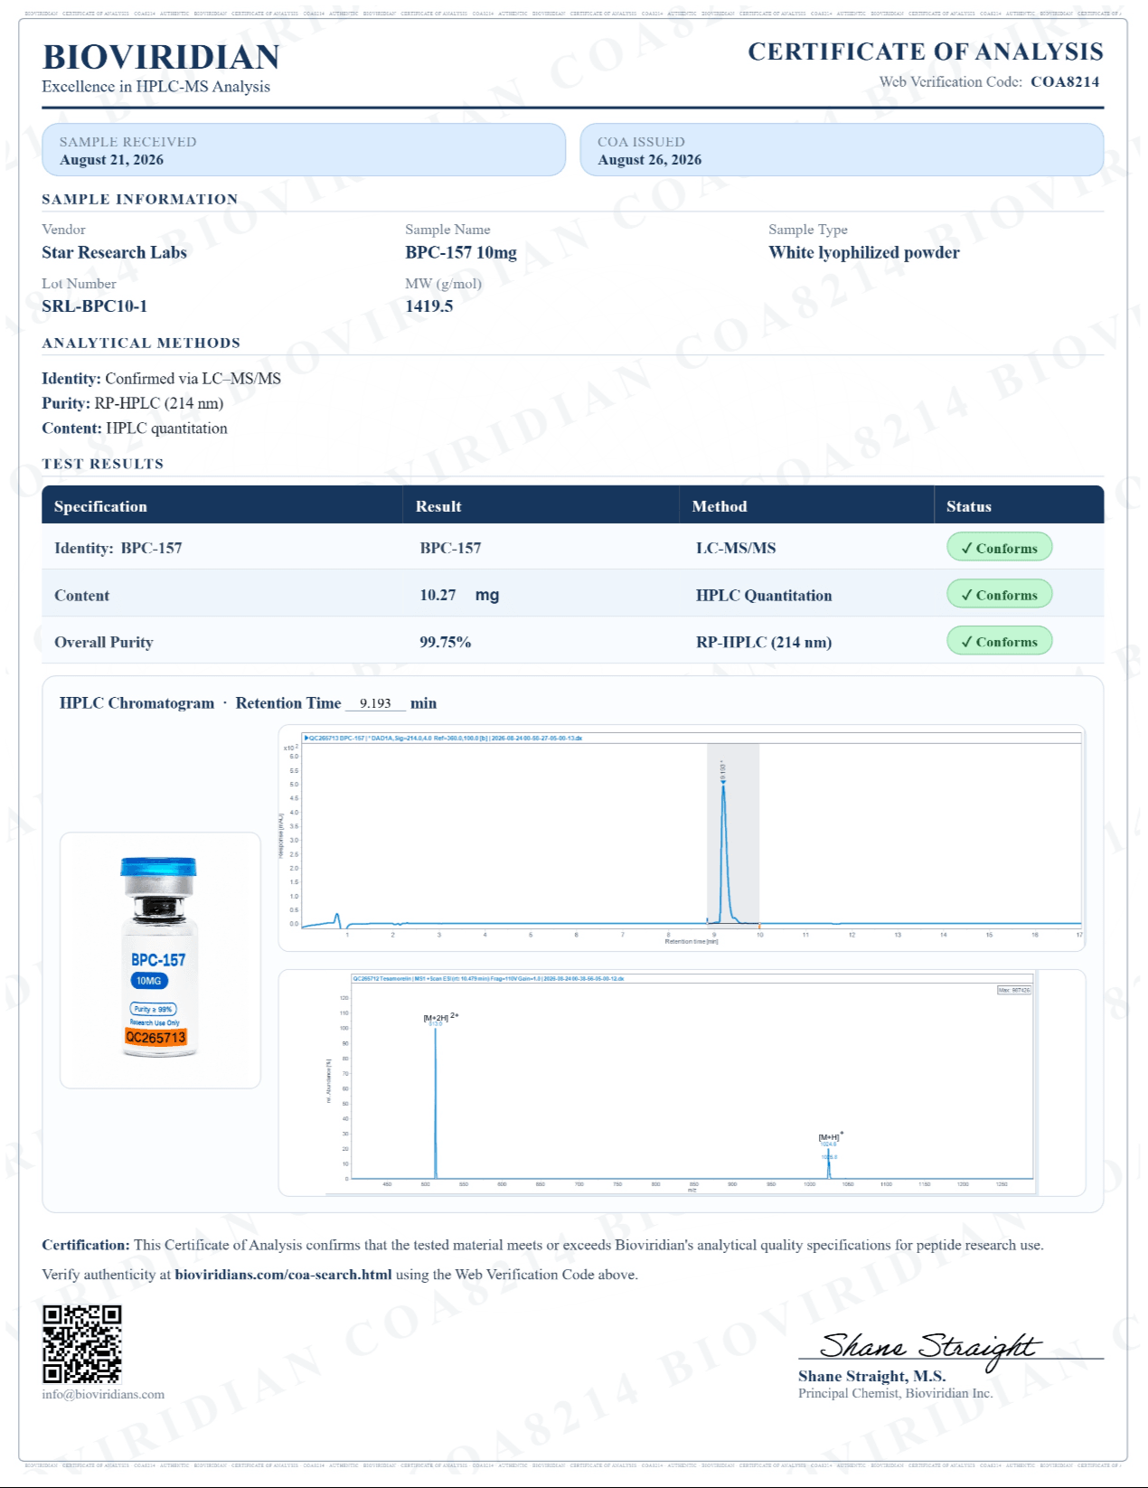Click the COA Issued date August 26, 2026

pos(649,160)
